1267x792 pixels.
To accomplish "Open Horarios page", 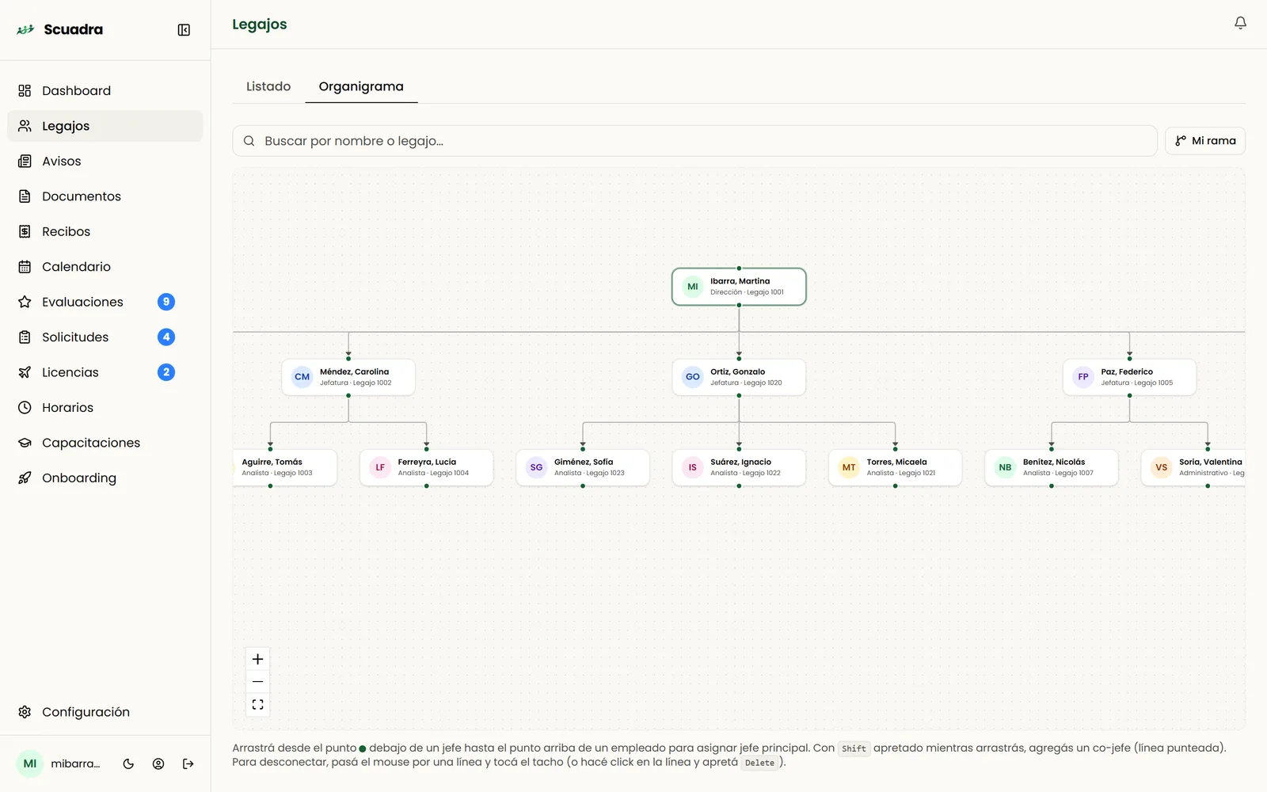I will click(105, 408).
